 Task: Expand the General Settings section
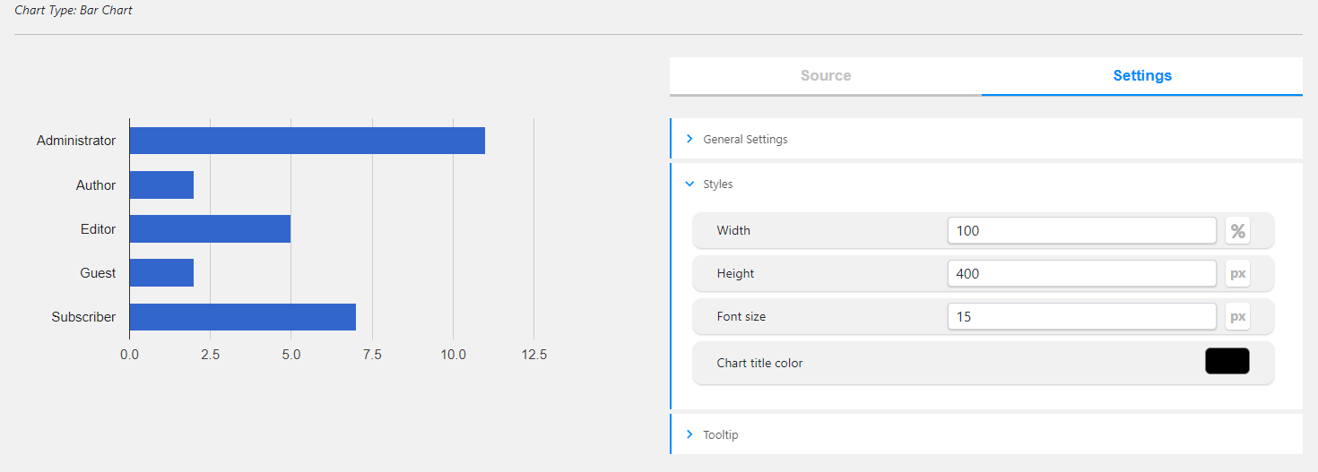(986, 139)
